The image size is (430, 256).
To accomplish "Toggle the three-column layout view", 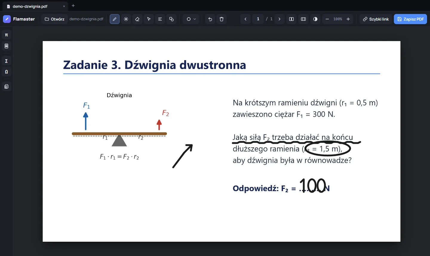I will pos(303,19).
